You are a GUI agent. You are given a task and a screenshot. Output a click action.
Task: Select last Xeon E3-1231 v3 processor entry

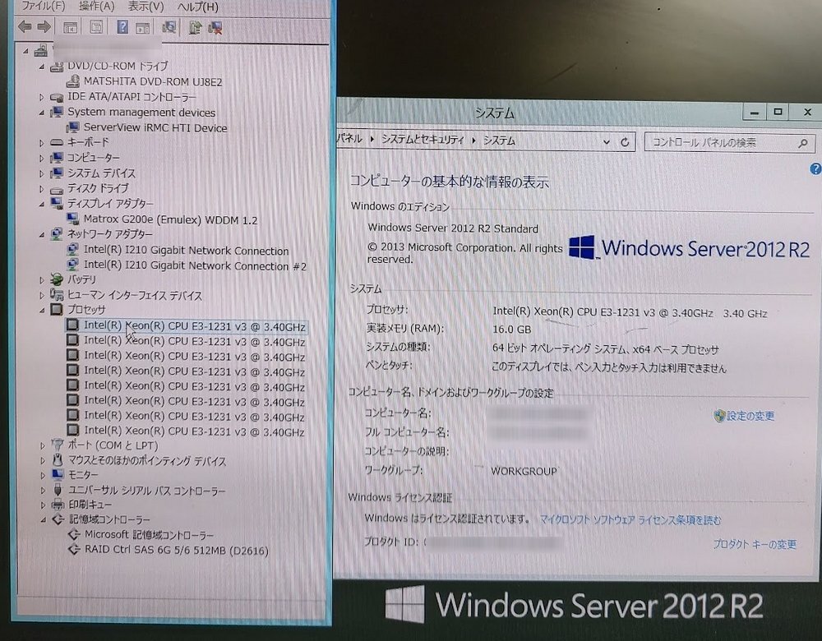(194, 431)
